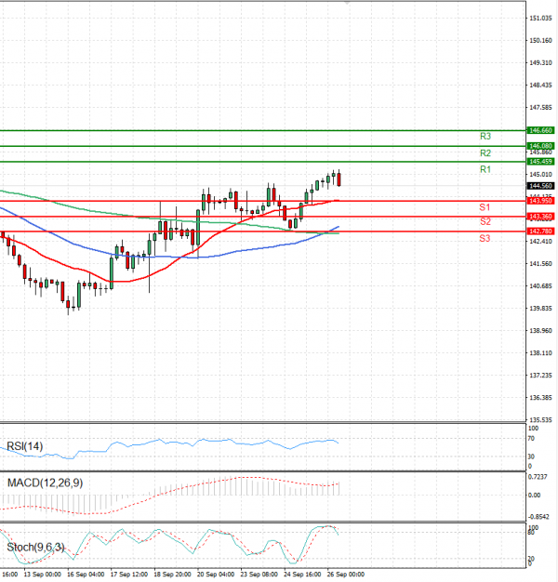Click the 142.410 price axis value

(x=540, y=242)
